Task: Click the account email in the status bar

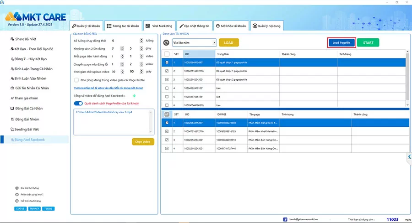Action: point(304,219)
